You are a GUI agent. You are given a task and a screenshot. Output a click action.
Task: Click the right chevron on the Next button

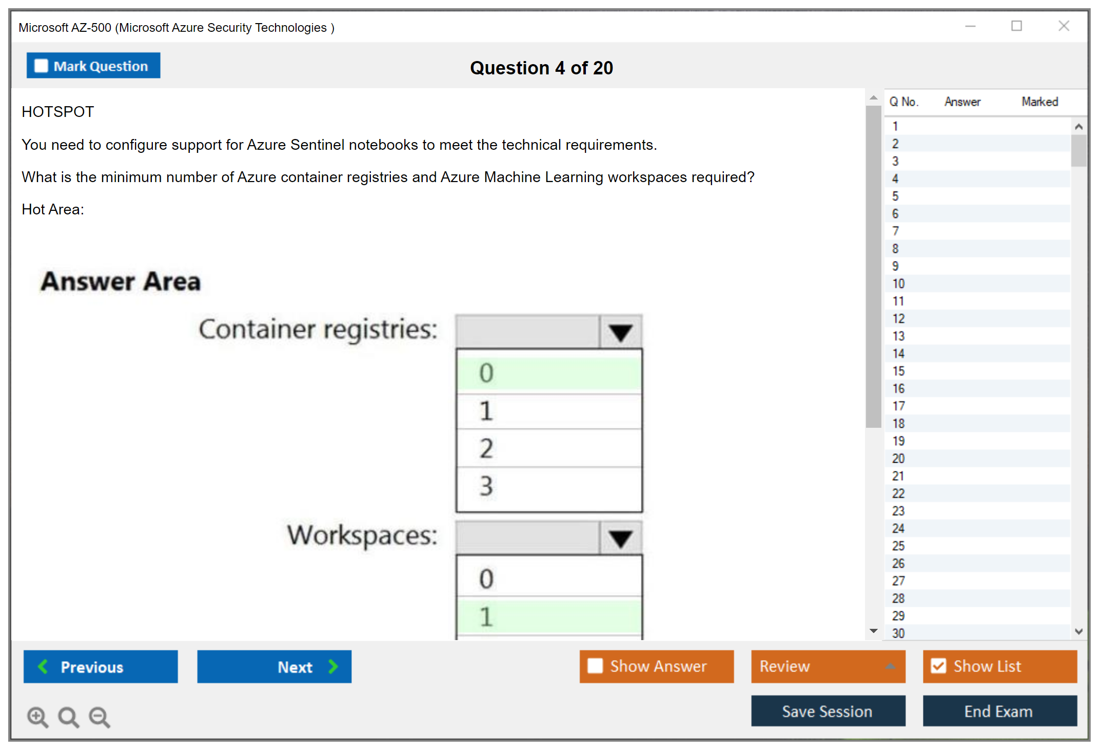[333, 666]
